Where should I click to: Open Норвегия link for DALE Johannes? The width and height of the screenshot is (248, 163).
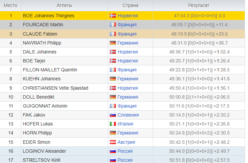[x=127, y=52]
